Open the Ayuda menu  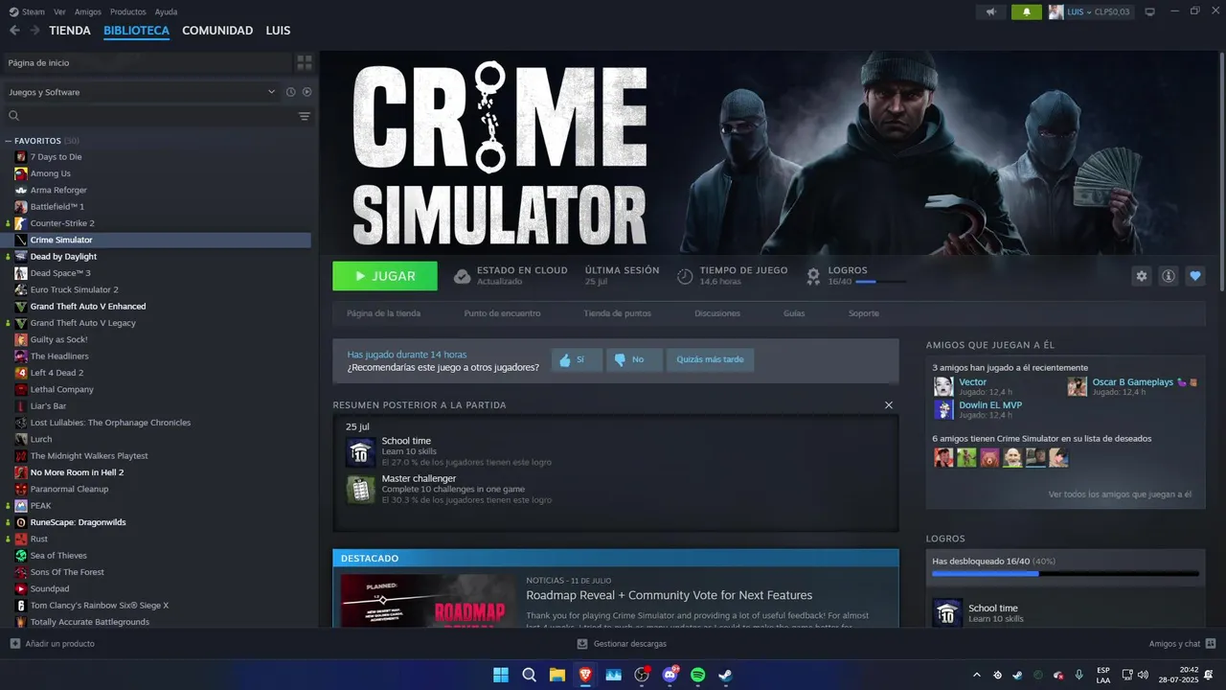coord(166,11)
